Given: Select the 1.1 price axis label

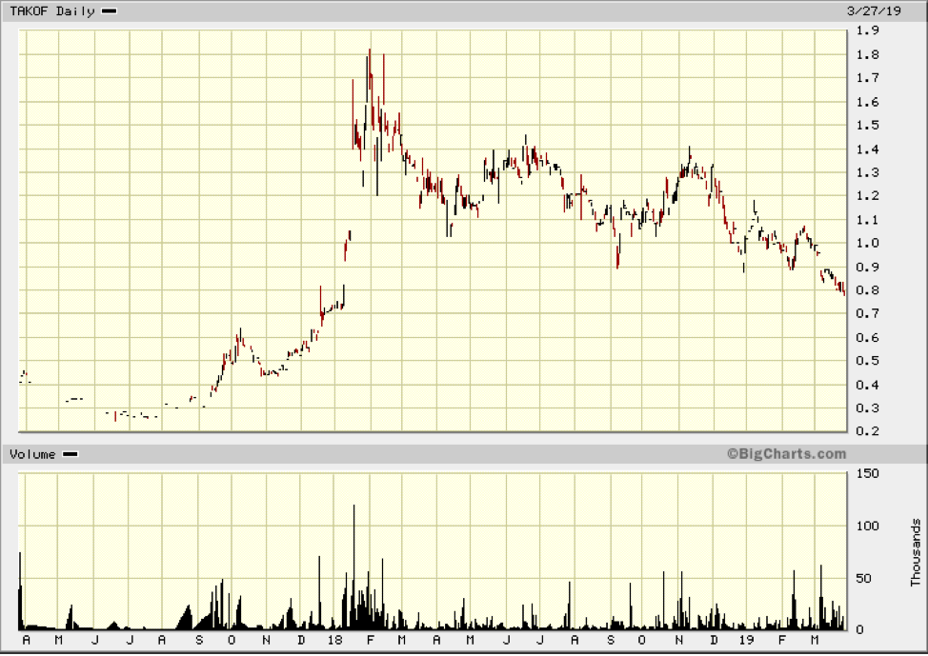Looking at the screenshot, I should pos(868,220).
